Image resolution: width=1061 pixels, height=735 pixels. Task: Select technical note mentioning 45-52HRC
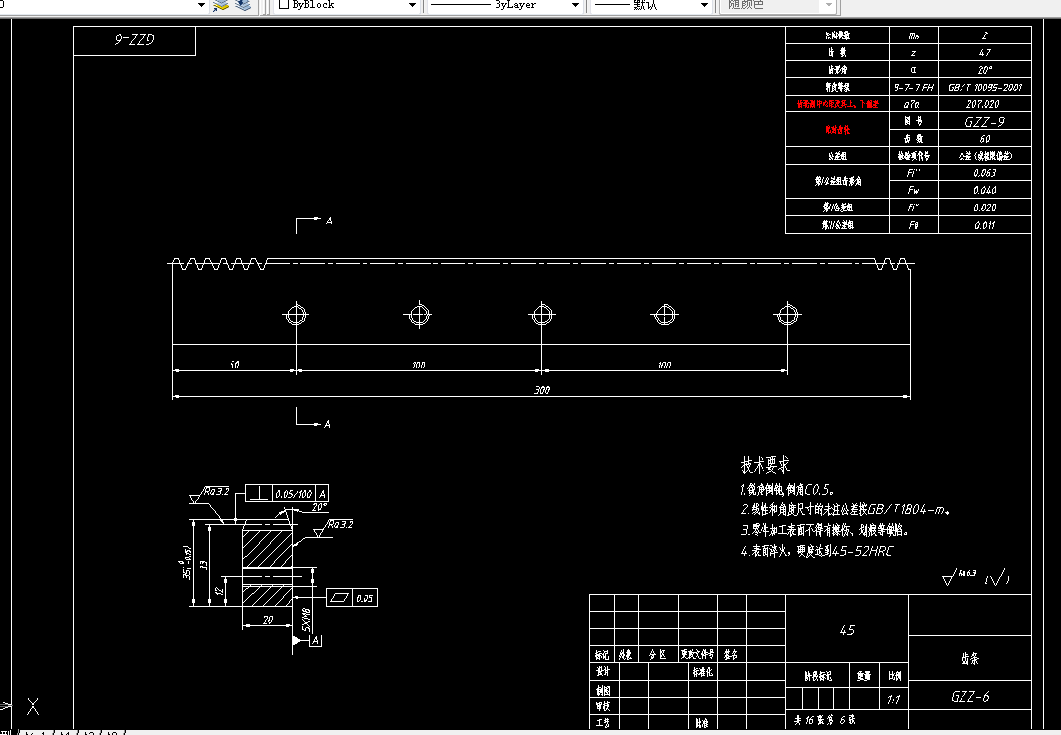point(816,551)
